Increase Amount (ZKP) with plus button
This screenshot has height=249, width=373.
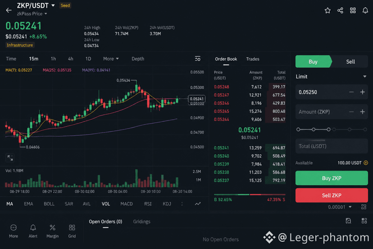[362, 112]
